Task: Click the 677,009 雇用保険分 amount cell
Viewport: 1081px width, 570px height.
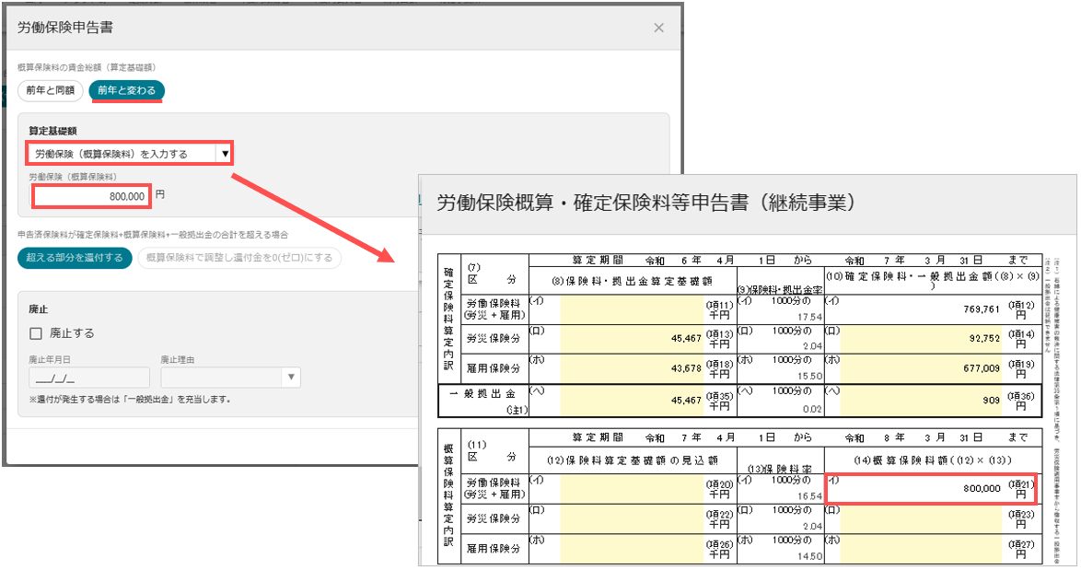Action: click(x=921, y=368)
